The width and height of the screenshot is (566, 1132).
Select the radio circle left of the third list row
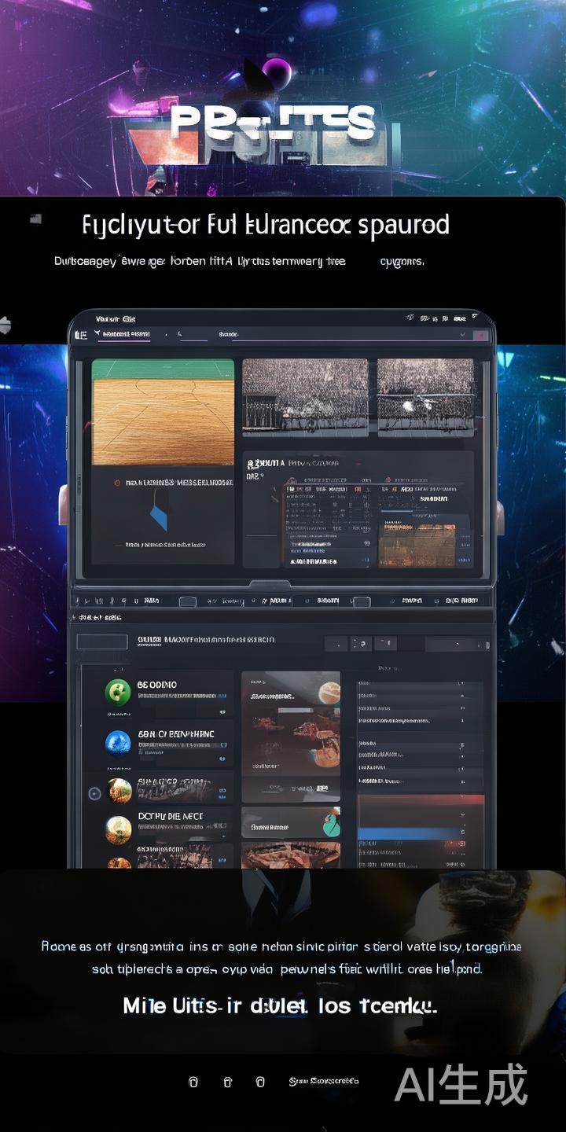(94, 793)
